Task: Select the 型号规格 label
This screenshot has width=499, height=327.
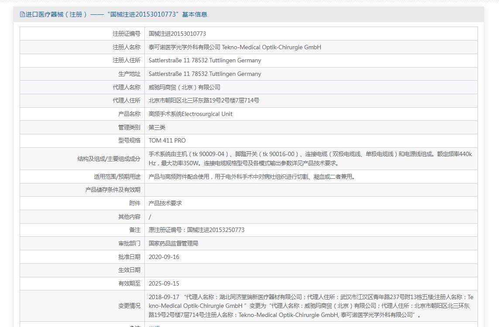Action: [x=129, y=140]
